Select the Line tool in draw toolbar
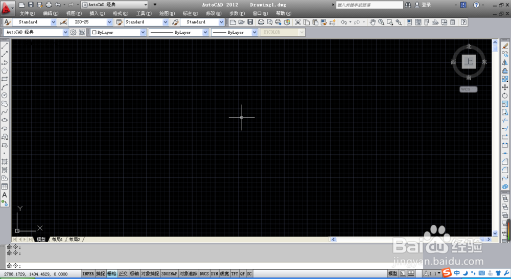The width and height of the screenshot is (511, 279). (5, 46)
